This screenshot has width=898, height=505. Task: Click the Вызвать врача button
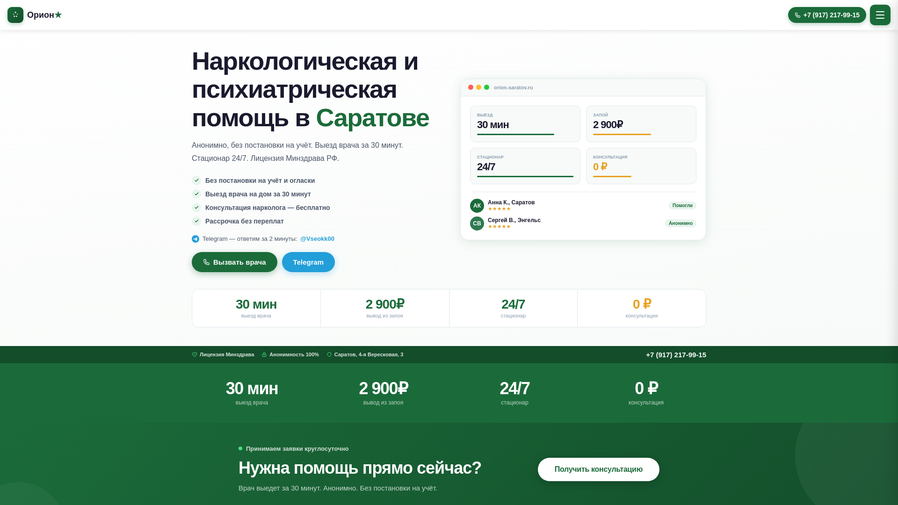[x=234, y=262]
